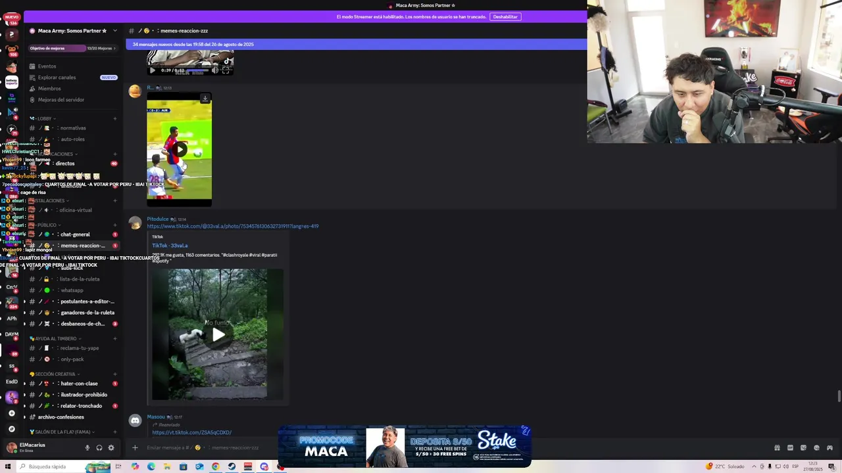Open Steam from the Windows taskbar
Viewport: 842px width, 473px height.
click(x=232, y=466)
